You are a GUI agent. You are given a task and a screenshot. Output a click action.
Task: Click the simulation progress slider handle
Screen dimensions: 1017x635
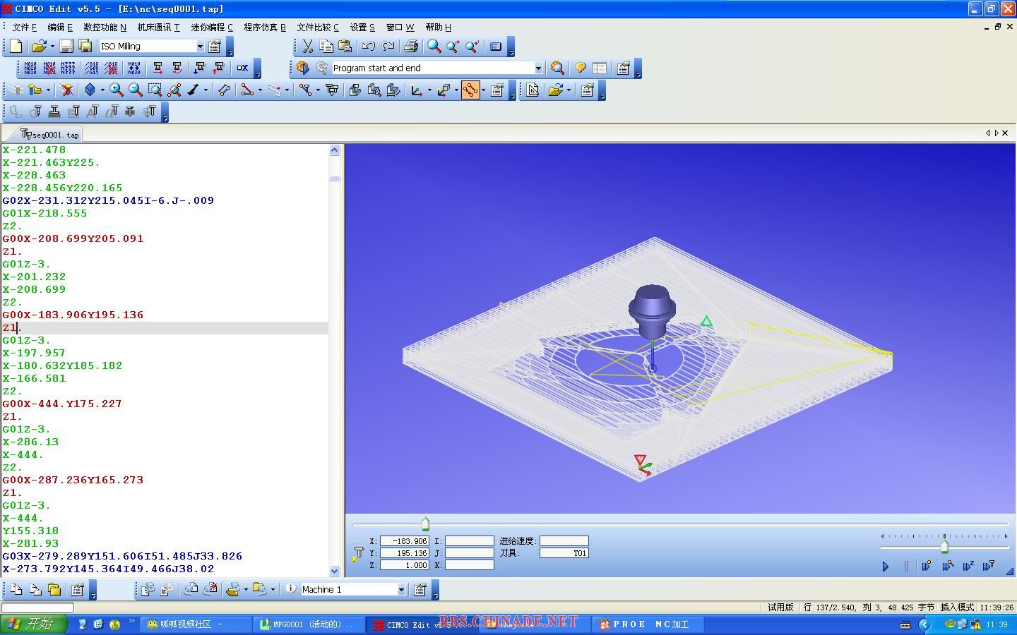coord(425,524)
